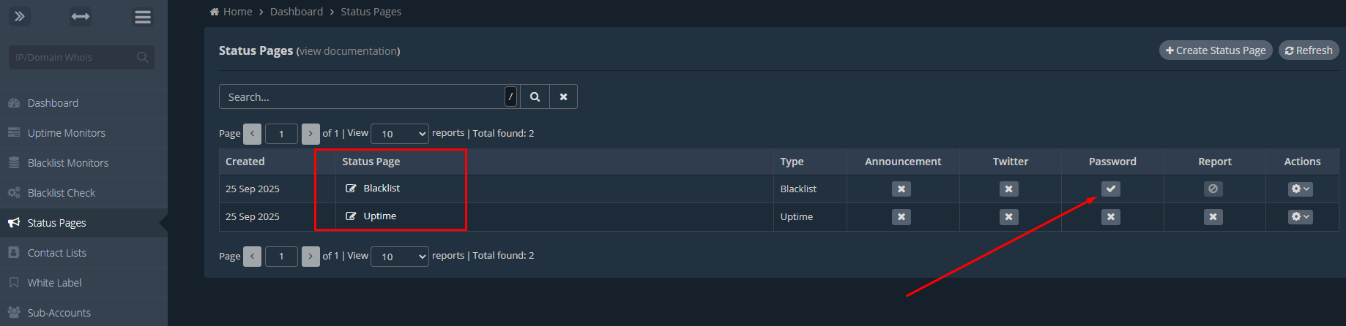Open Uptime Monitors in the sidebar
Image resolution: width=1346 pixels, height=326 pixels.
click(67, 133)
